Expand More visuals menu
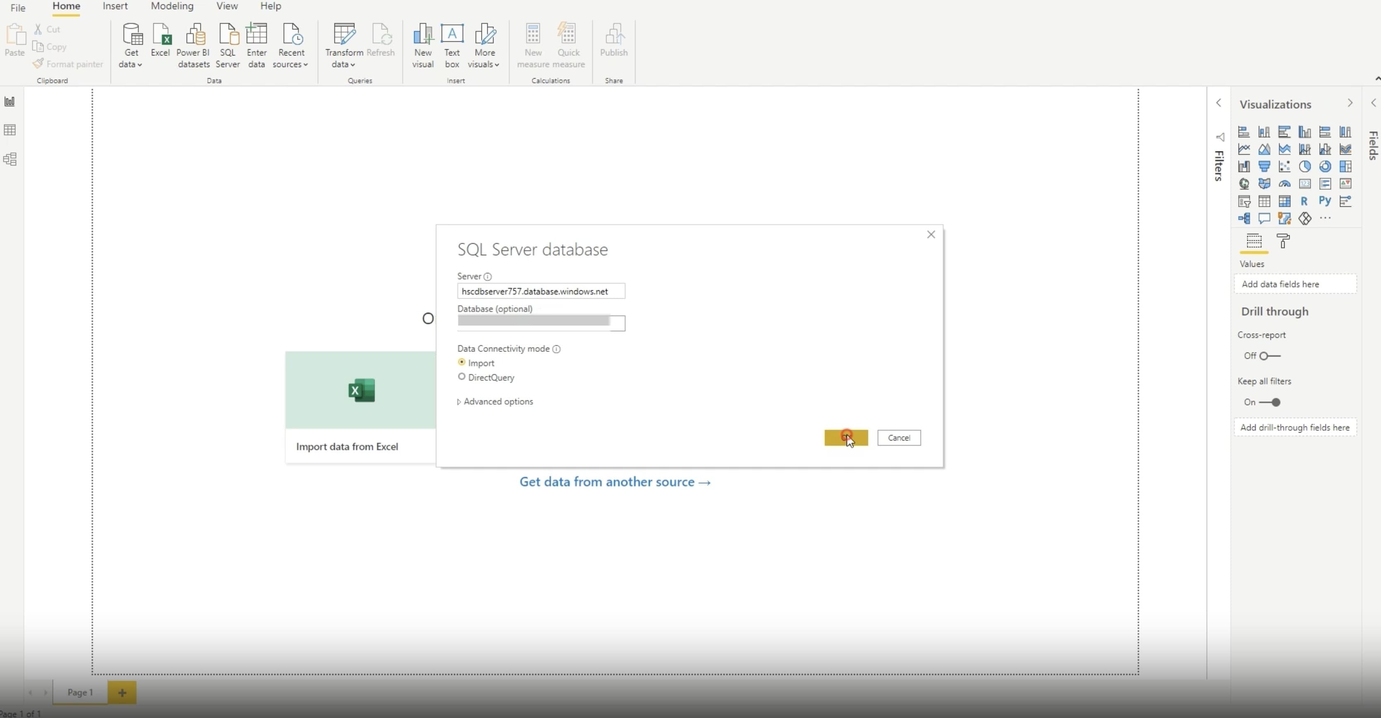1381x718 pixels. (x=484, y=45)
